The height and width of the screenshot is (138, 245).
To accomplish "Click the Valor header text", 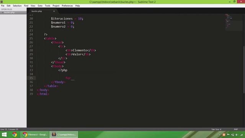I will [x=77, y=54].
